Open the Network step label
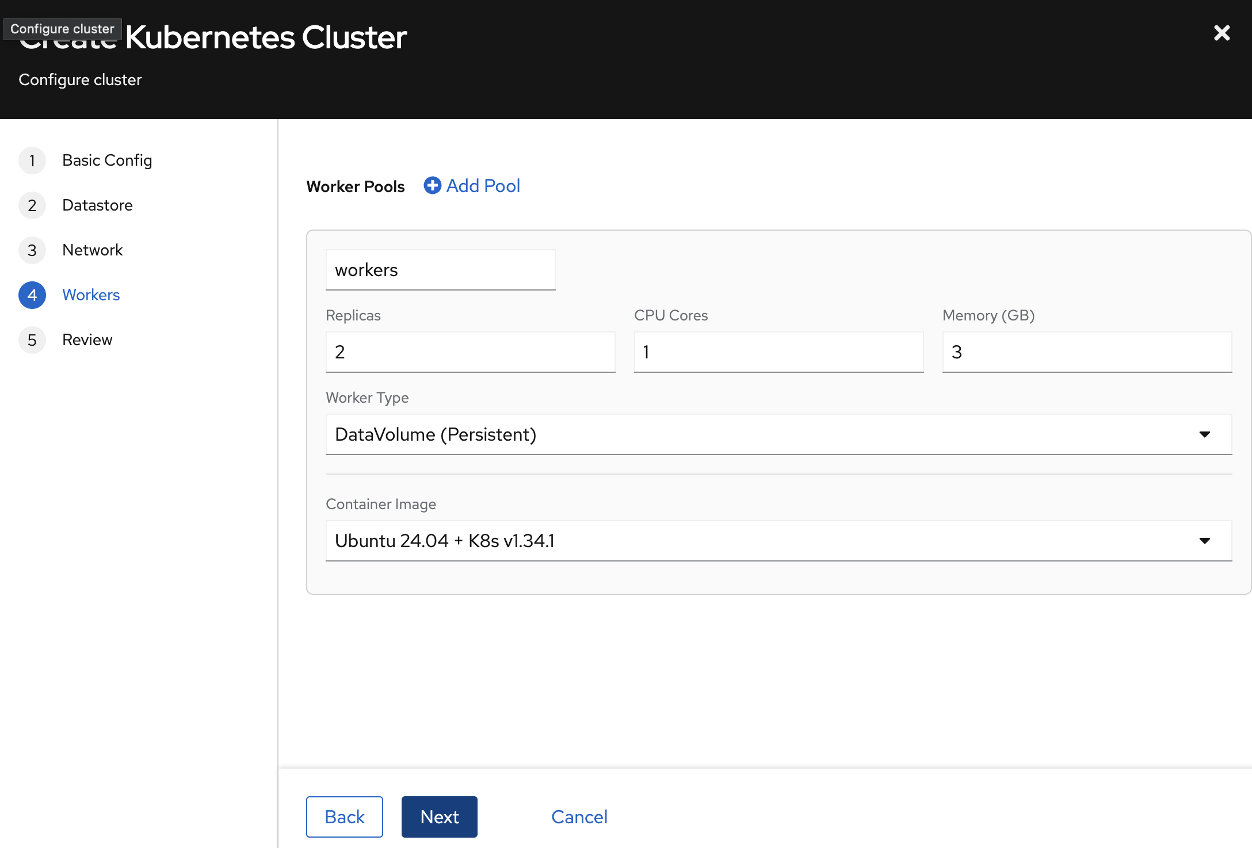1252x848 pixels. [93, 250]
